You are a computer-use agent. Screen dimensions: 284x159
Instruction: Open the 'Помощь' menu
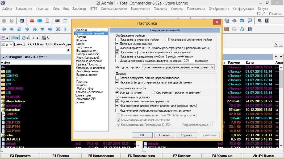275,14
